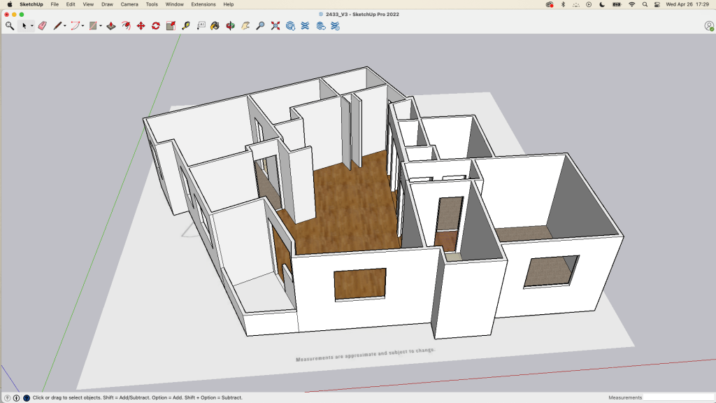Viewport: 716px width, 403px height.
Task: Expand the Line tool dropdown arrow
Action: point(65,27)
